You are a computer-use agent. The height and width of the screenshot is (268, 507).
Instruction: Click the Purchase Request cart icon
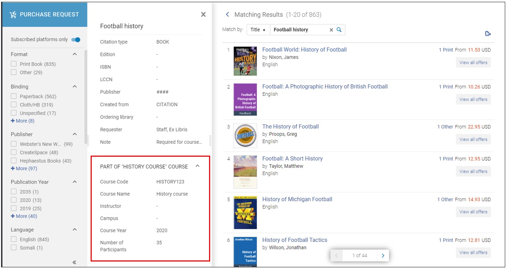[x=13, y=14]
